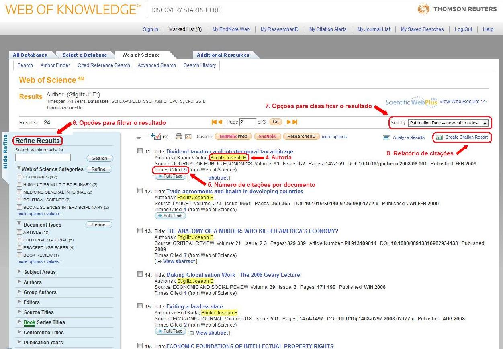Viewport: 503px width, 349px height.
Task: Check POLITICAL SCIENCE category box
Action: [19, 200]
